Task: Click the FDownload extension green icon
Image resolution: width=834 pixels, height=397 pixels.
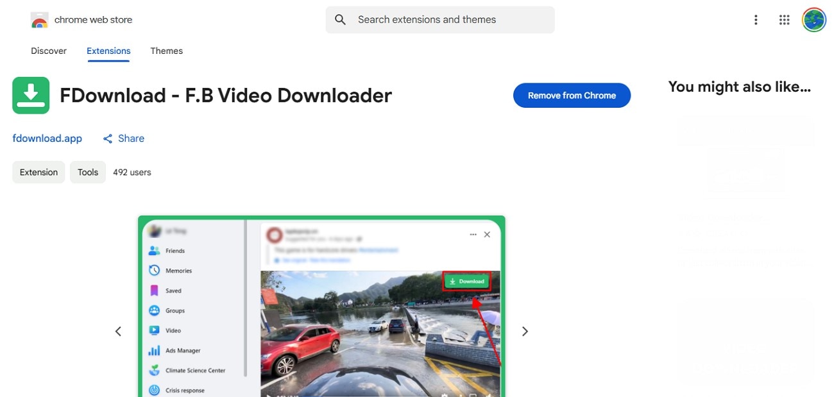Action: [31, 96]
